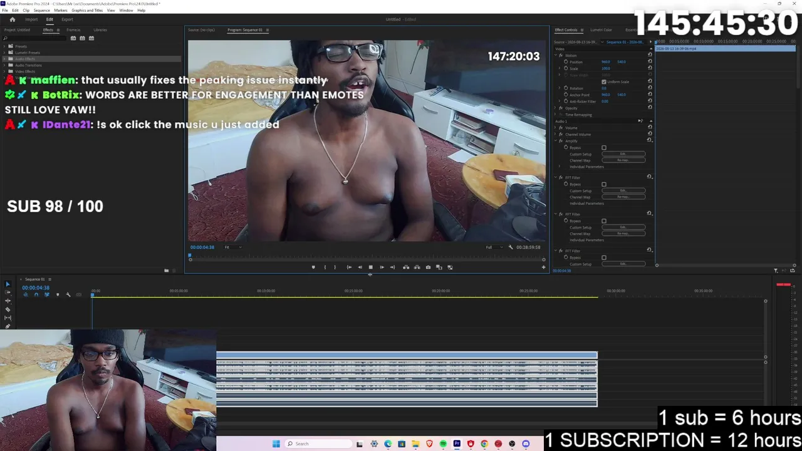Toggle animation stopwatch for Position
The image size is (802, 451).
click(x=566, y=62)
